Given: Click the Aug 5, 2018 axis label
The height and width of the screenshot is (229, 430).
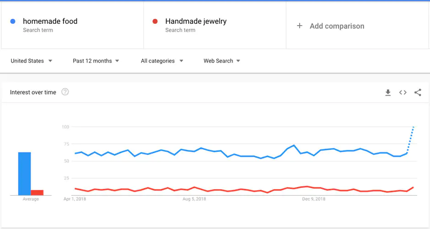Looking at the screenshot, I should click(194, 199).
